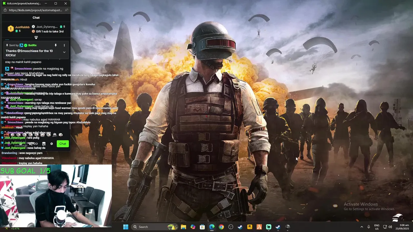Open chat settings gear icon
Image resolution: width=413 pixels, height=232 pixels.
[52, 144]
